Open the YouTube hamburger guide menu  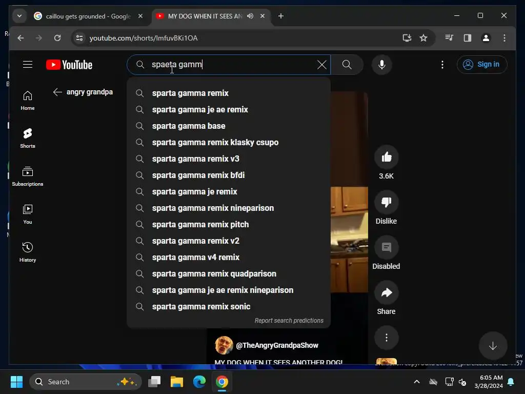coord(28,64)
